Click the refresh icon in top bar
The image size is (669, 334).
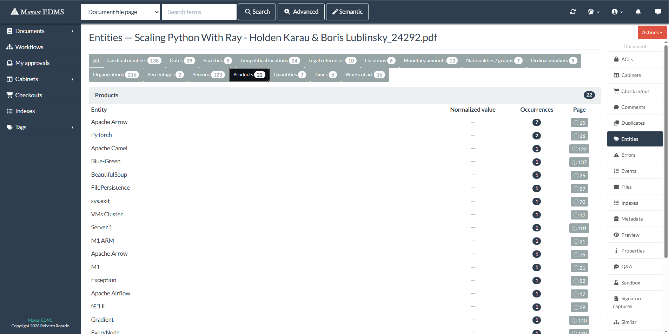(573, 12)
